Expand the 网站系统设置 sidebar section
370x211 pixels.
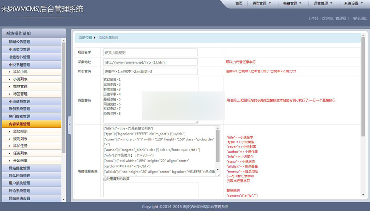pos(32,198)
